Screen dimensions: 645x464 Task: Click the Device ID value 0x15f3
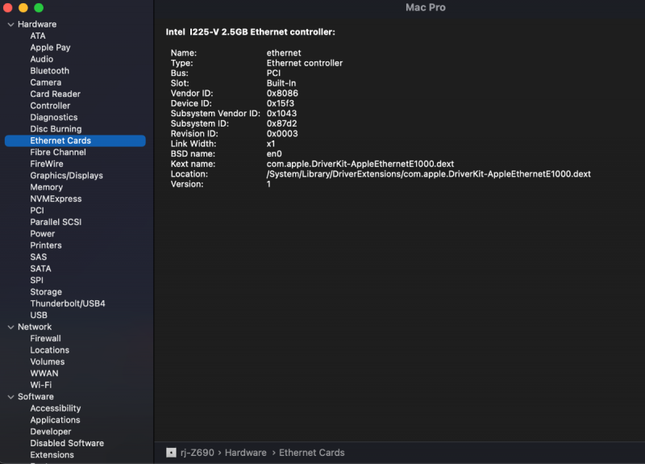(280, 103)
